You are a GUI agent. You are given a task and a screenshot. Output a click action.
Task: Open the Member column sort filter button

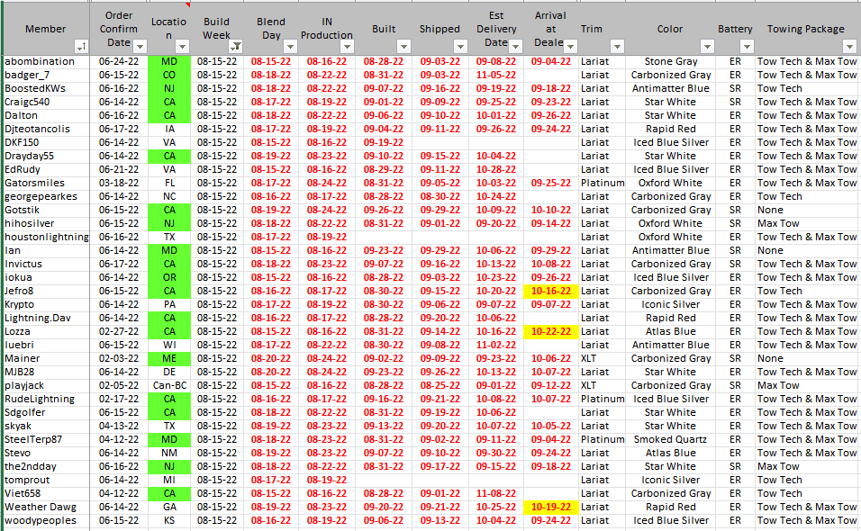click(x=82, y=46)
